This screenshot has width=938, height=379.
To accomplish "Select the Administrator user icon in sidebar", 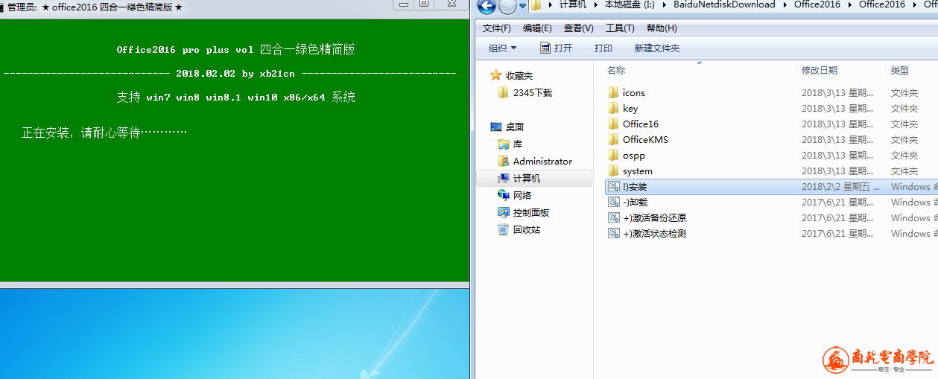I will pos(503,162).
